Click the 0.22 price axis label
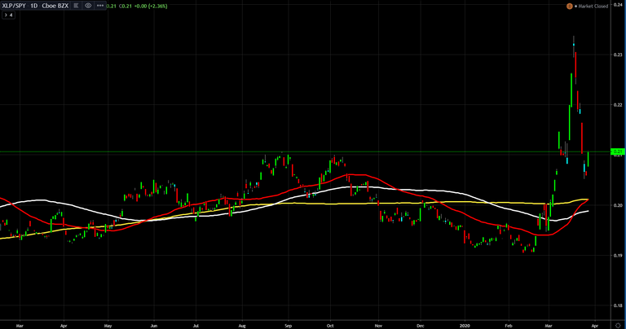This screenshot has height=329, width=626. point(618,105)
